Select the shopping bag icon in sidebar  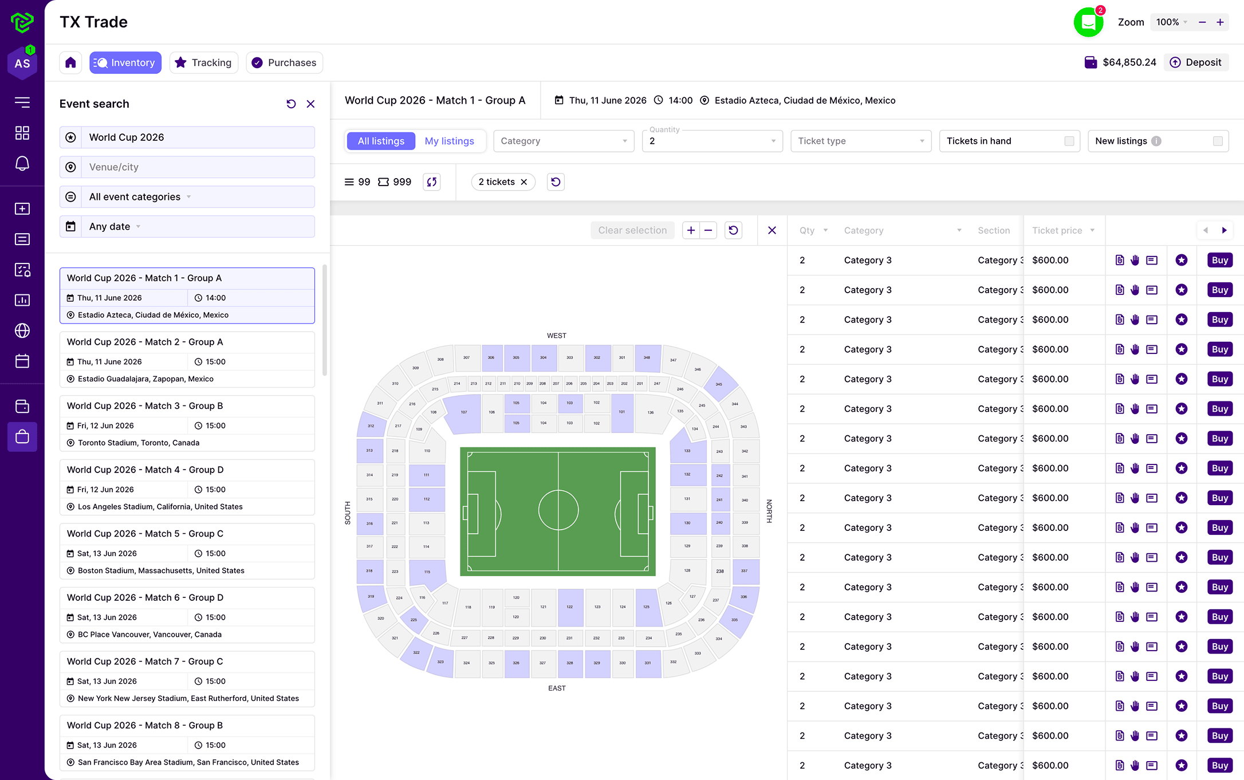(x=22, y=437)
